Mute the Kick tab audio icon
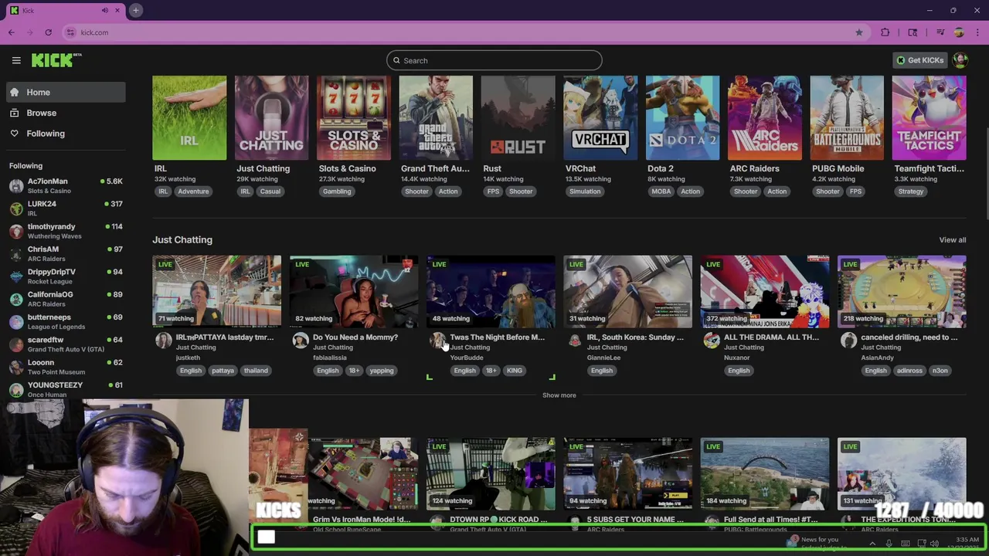The width and height of the screenshot is (989, 556). click(105, 10)
